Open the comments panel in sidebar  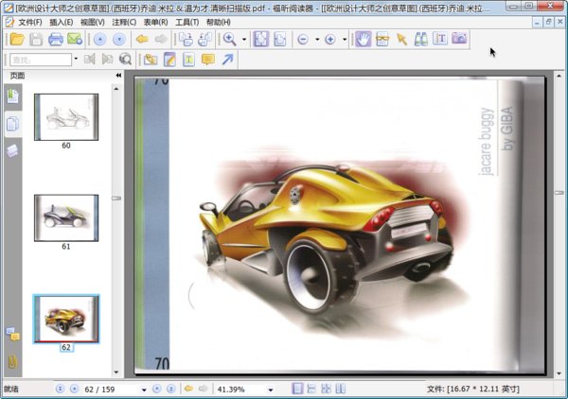[x=12, y=334]
